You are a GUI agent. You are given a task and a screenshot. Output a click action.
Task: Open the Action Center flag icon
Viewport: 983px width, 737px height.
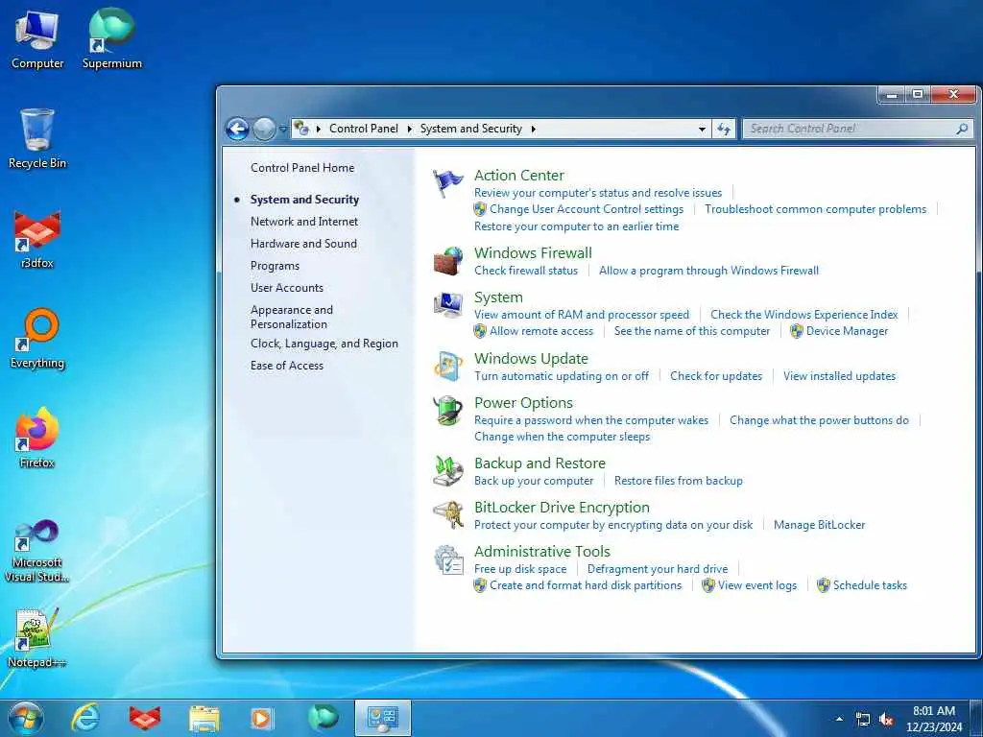coord(447,183)
